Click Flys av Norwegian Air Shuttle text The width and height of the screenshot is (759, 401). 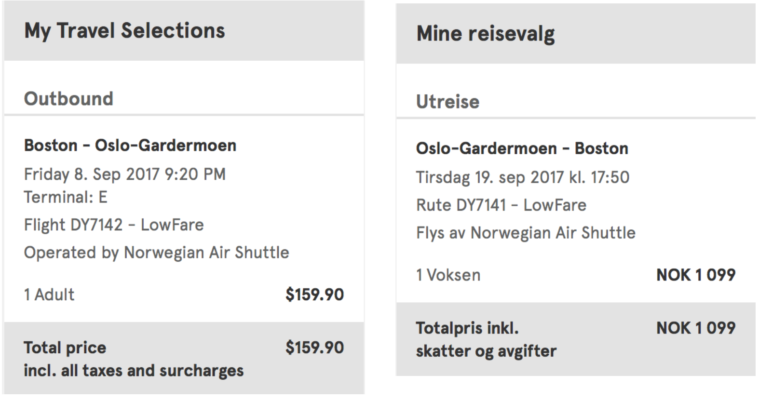[x=526, y=233]
